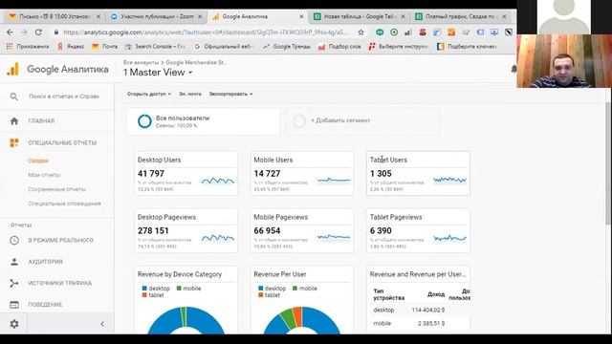Image resolution: width=612 pixels, height=344 pixels.
Task: Switch to Платный трафик tab
Action: (x=461, y=16)
